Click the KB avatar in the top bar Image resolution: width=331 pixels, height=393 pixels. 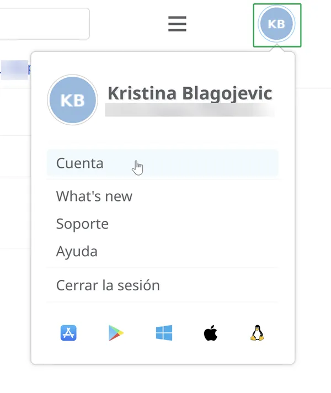pos(276,24)
